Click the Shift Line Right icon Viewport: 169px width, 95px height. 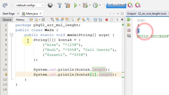(x=100, y=20)
